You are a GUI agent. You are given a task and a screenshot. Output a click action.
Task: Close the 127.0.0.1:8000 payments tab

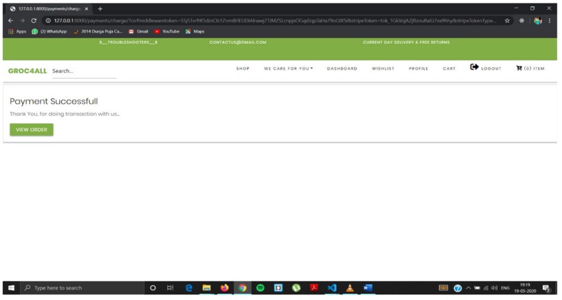tap(86, 8)
